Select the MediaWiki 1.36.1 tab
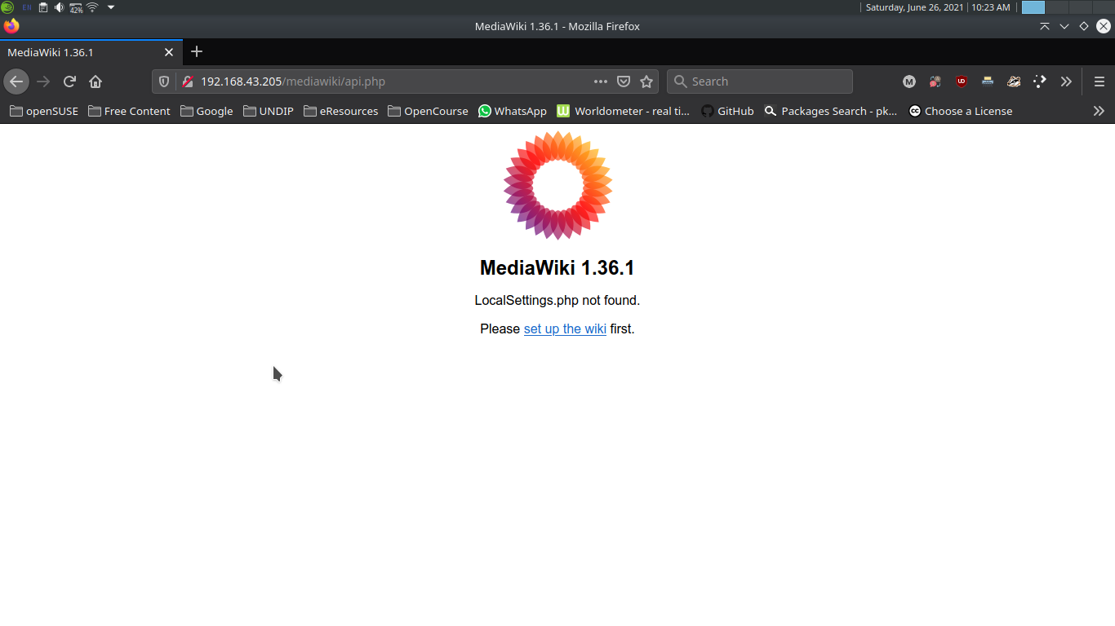Screen dimensions: 1115x626 91,52
